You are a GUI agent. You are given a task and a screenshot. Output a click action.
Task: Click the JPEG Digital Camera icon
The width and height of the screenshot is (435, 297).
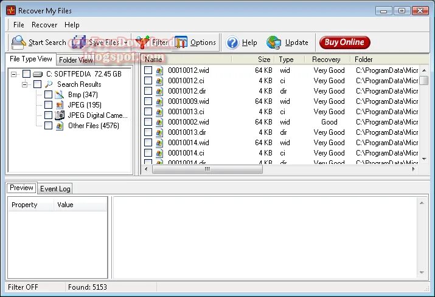coord(60,115)
